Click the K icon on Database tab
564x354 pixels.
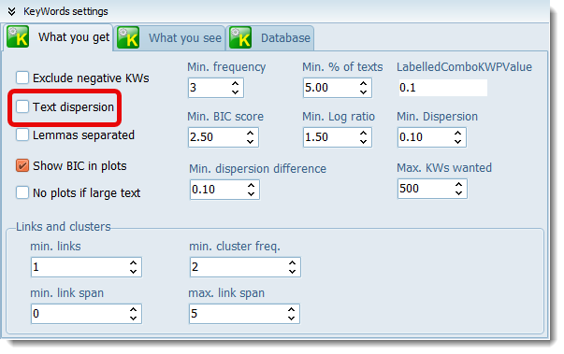[x=240, y=37]
